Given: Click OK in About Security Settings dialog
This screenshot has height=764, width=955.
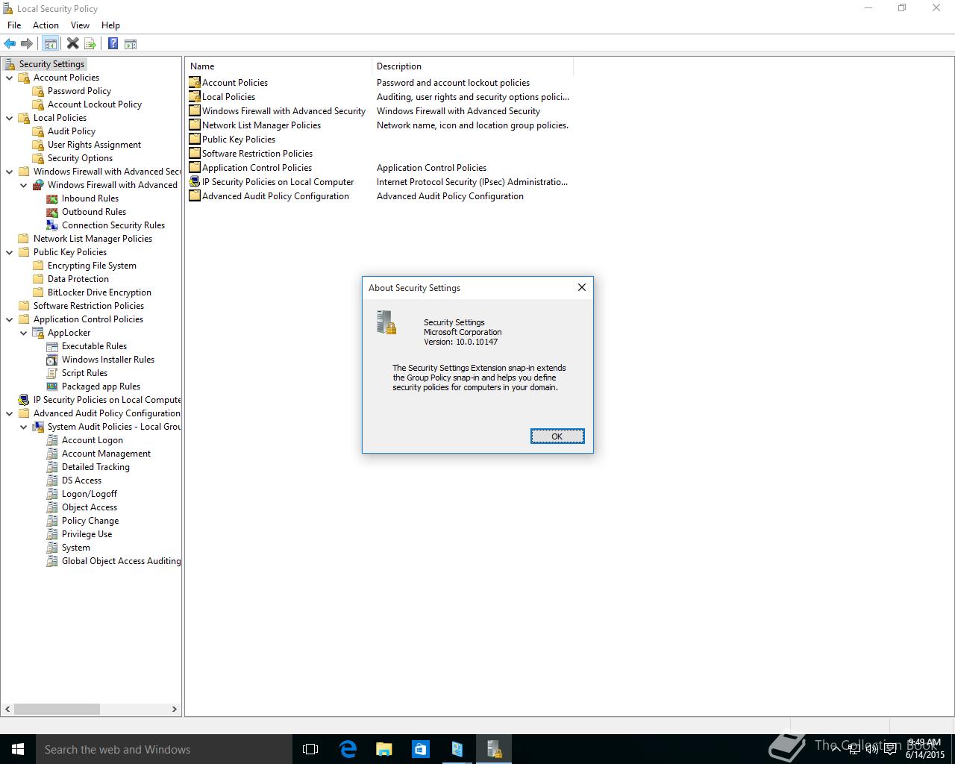Looking at the screenshot, I should point(557,436).
